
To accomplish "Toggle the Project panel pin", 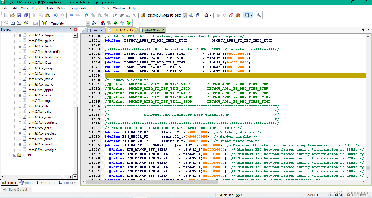I will coord(71,29).
